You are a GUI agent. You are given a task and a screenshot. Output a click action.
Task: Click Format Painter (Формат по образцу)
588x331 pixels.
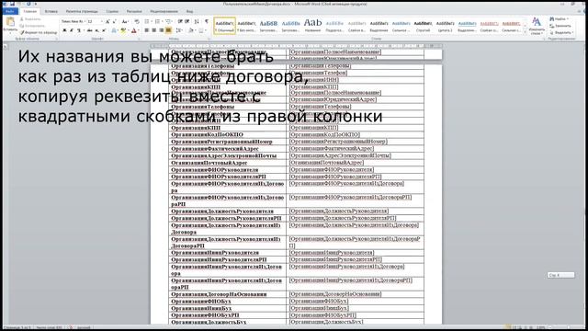(39, 33)
